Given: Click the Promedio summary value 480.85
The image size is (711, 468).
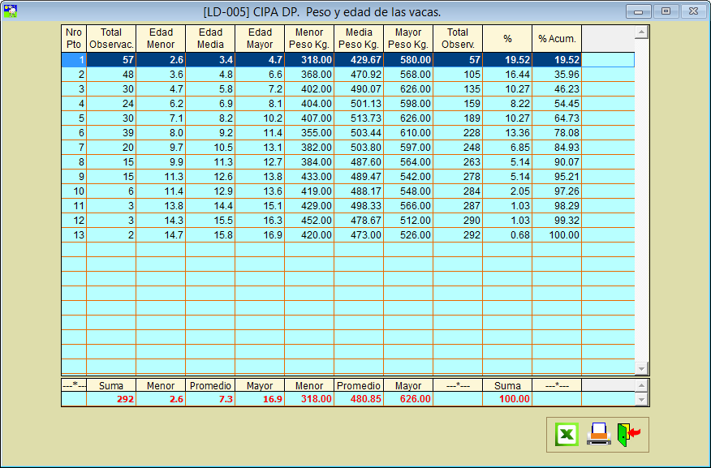Looking at the screenshot, I should pyautogui.click(x=359, y=399).
